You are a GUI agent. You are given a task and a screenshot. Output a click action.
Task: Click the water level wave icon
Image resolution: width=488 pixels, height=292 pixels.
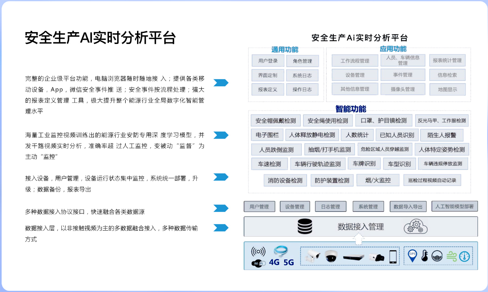(437, 256)
